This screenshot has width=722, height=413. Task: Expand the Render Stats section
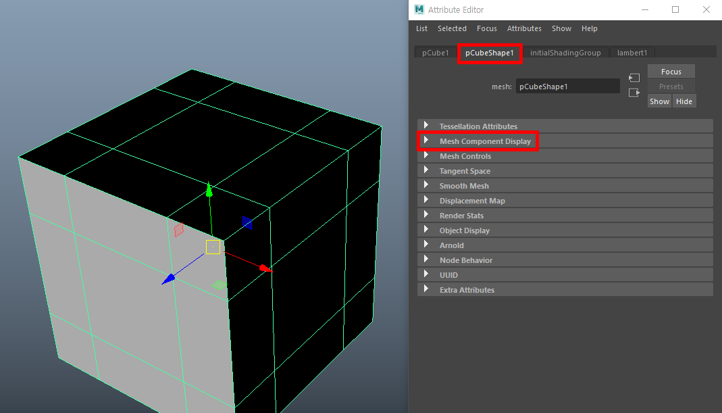pos(565,215)
